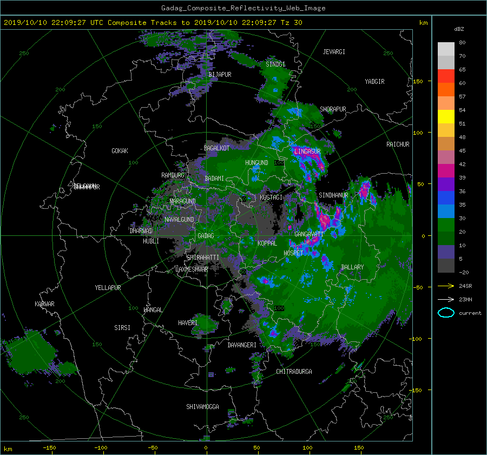Click the GOKAK city label
Image resolution: width=487 pixels, height=455 pixels.
120,151
